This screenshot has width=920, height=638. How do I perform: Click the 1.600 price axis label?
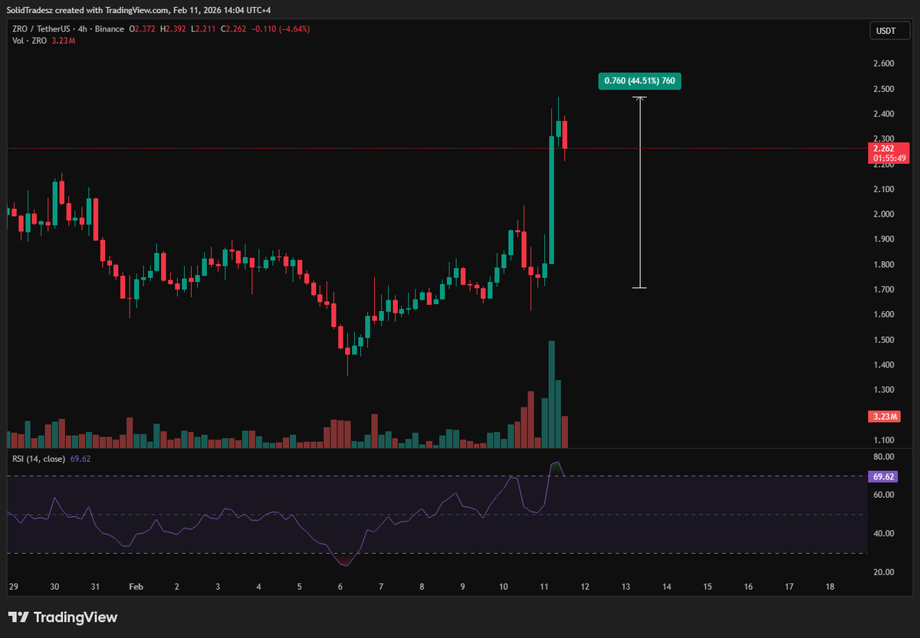(884, 315)
